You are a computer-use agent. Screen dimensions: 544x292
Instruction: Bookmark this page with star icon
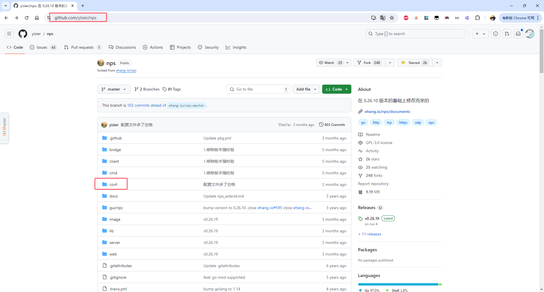(x=392, y=18)
